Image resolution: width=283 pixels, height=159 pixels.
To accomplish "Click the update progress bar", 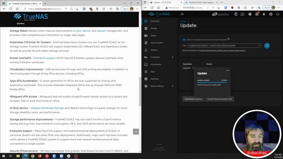I will point(212,83).
